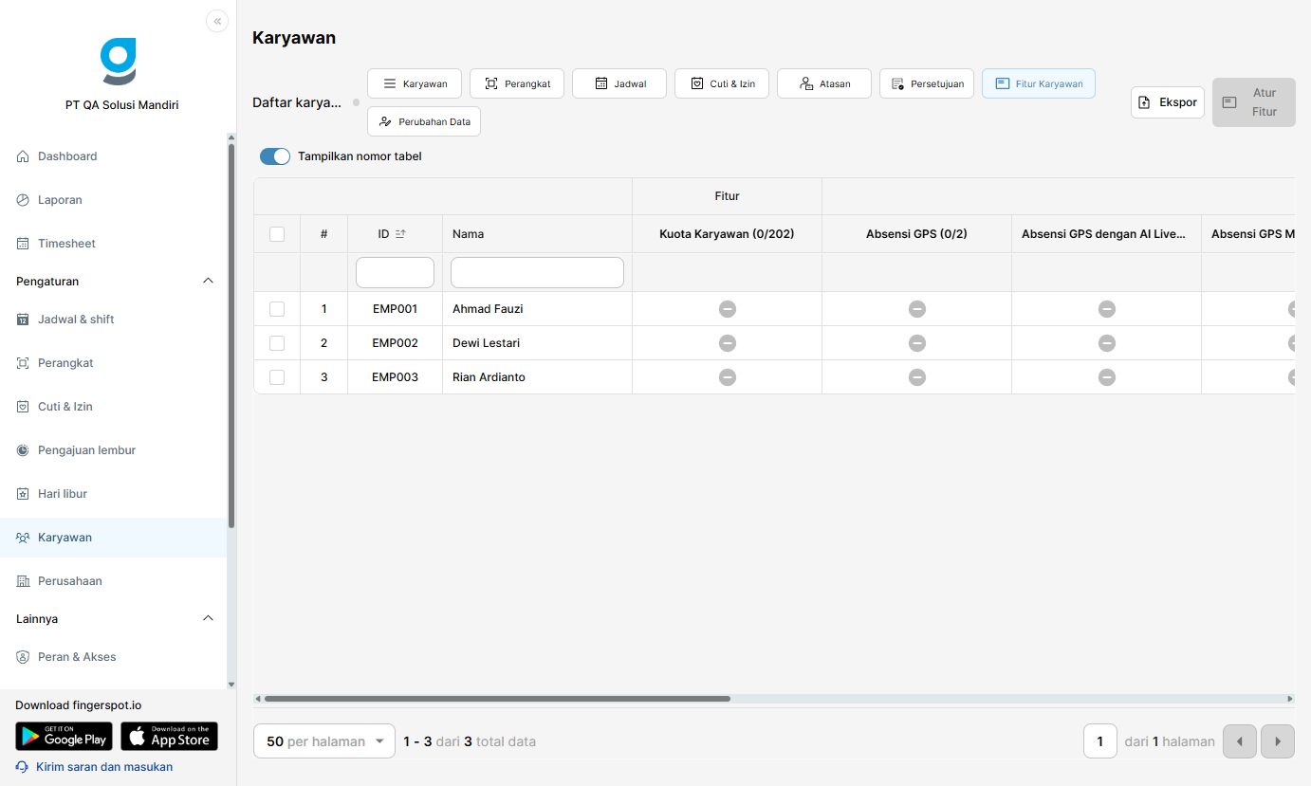Image resolution: width=1311 pixels, height=786 pixels.
Task: Tick the select-all header checkbox
Action: (x=277, y=234)
